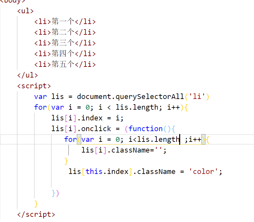Click the opening <ul> tag

25,11
